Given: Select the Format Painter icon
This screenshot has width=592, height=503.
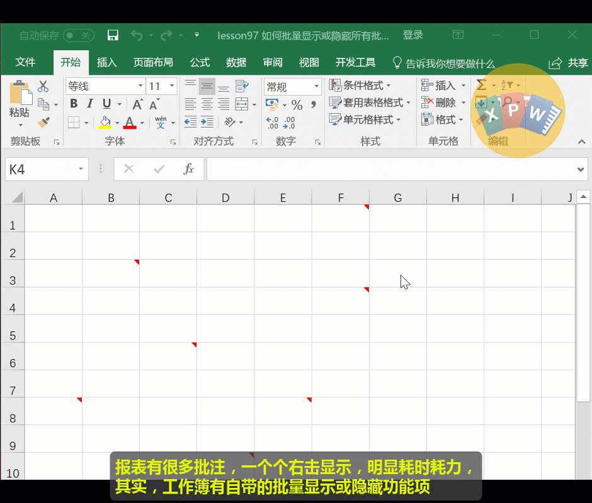Looking at the screenshot, I should pos(43,121).
